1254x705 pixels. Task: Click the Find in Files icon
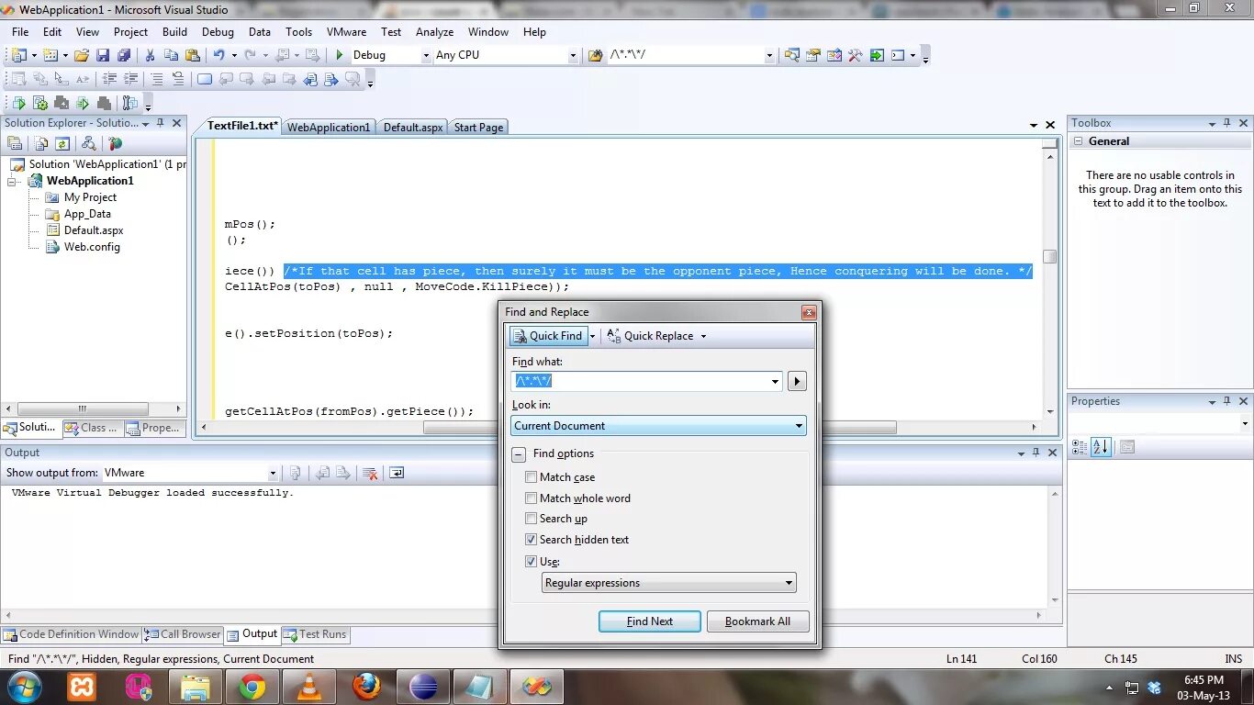tap(595, 55)
